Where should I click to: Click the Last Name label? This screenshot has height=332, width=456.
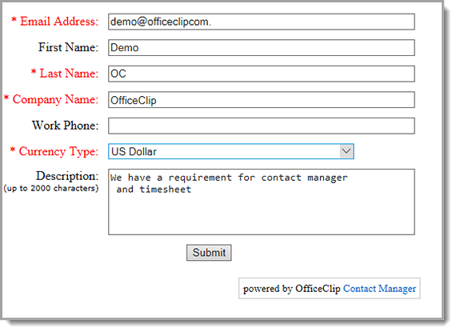click(x=65, y=74)
